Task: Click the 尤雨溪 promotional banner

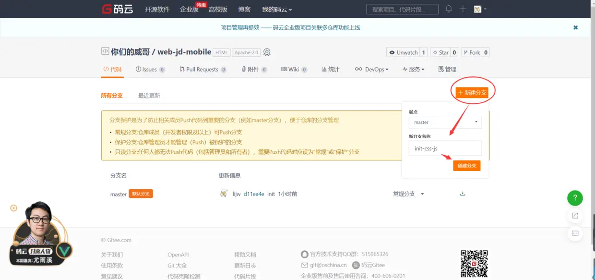Action: point(41,234)
